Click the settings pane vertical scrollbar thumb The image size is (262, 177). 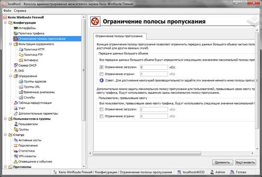click(257, 81)
